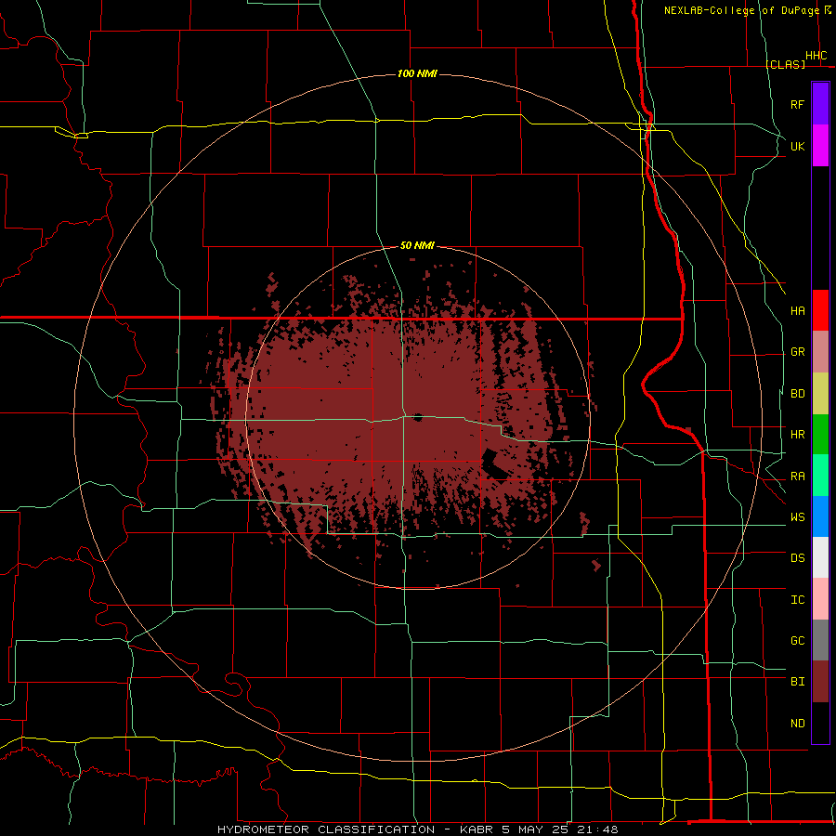
Task: Click the ND black legend swatch
Action: pyautogui.click(x=820, y=723)
